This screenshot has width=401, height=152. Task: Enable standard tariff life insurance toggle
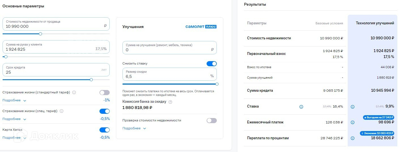coord(104,93)
